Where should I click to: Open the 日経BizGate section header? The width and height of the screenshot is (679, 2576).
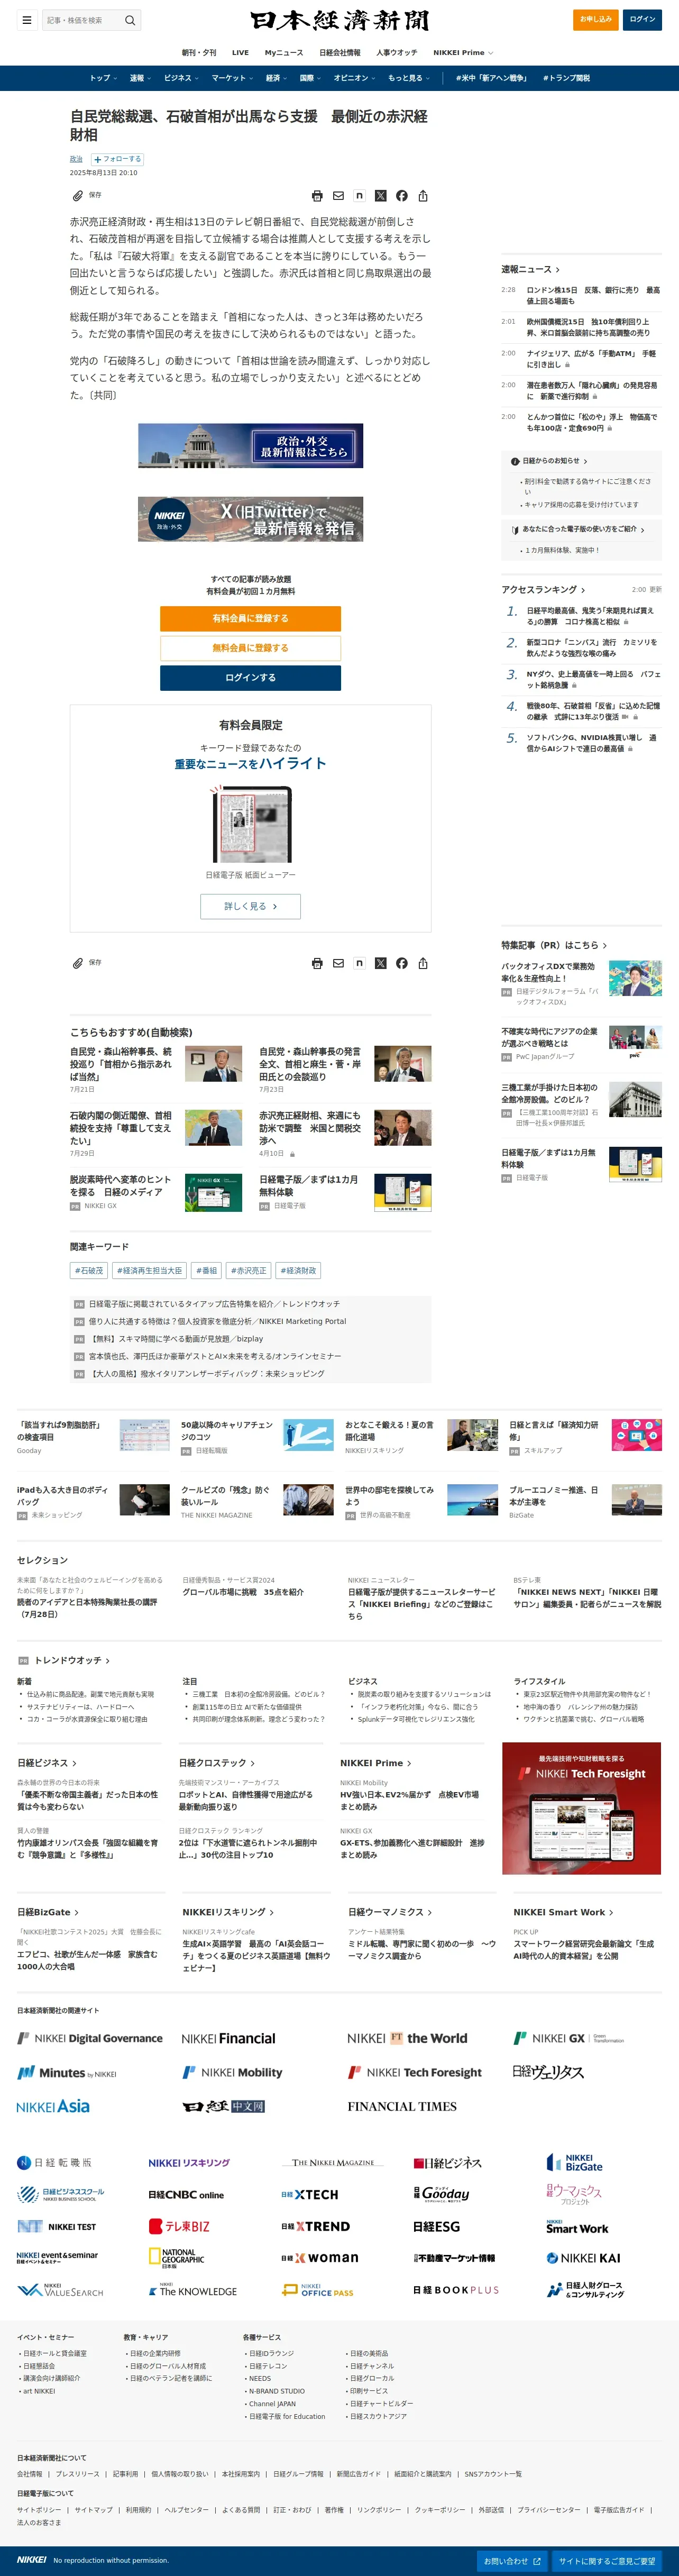point(47,1912)
